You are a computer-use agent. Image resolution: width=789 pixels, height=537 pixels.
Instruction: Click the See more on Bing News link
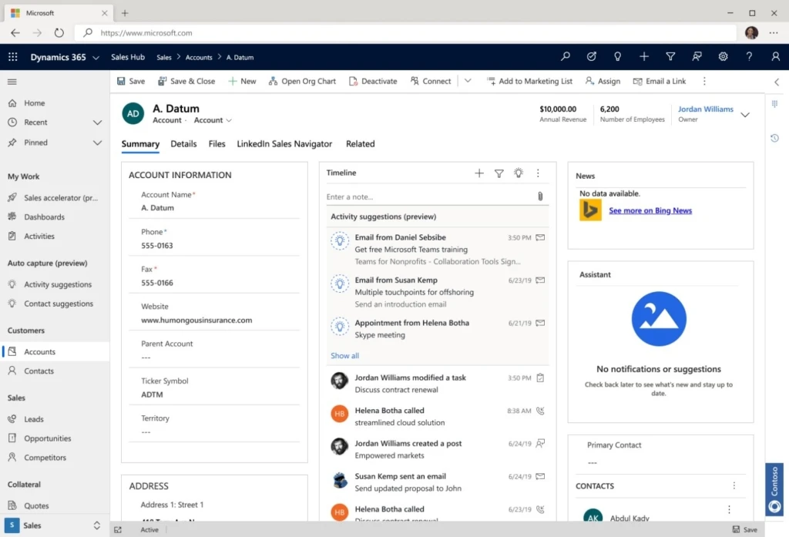click(650, 210)
